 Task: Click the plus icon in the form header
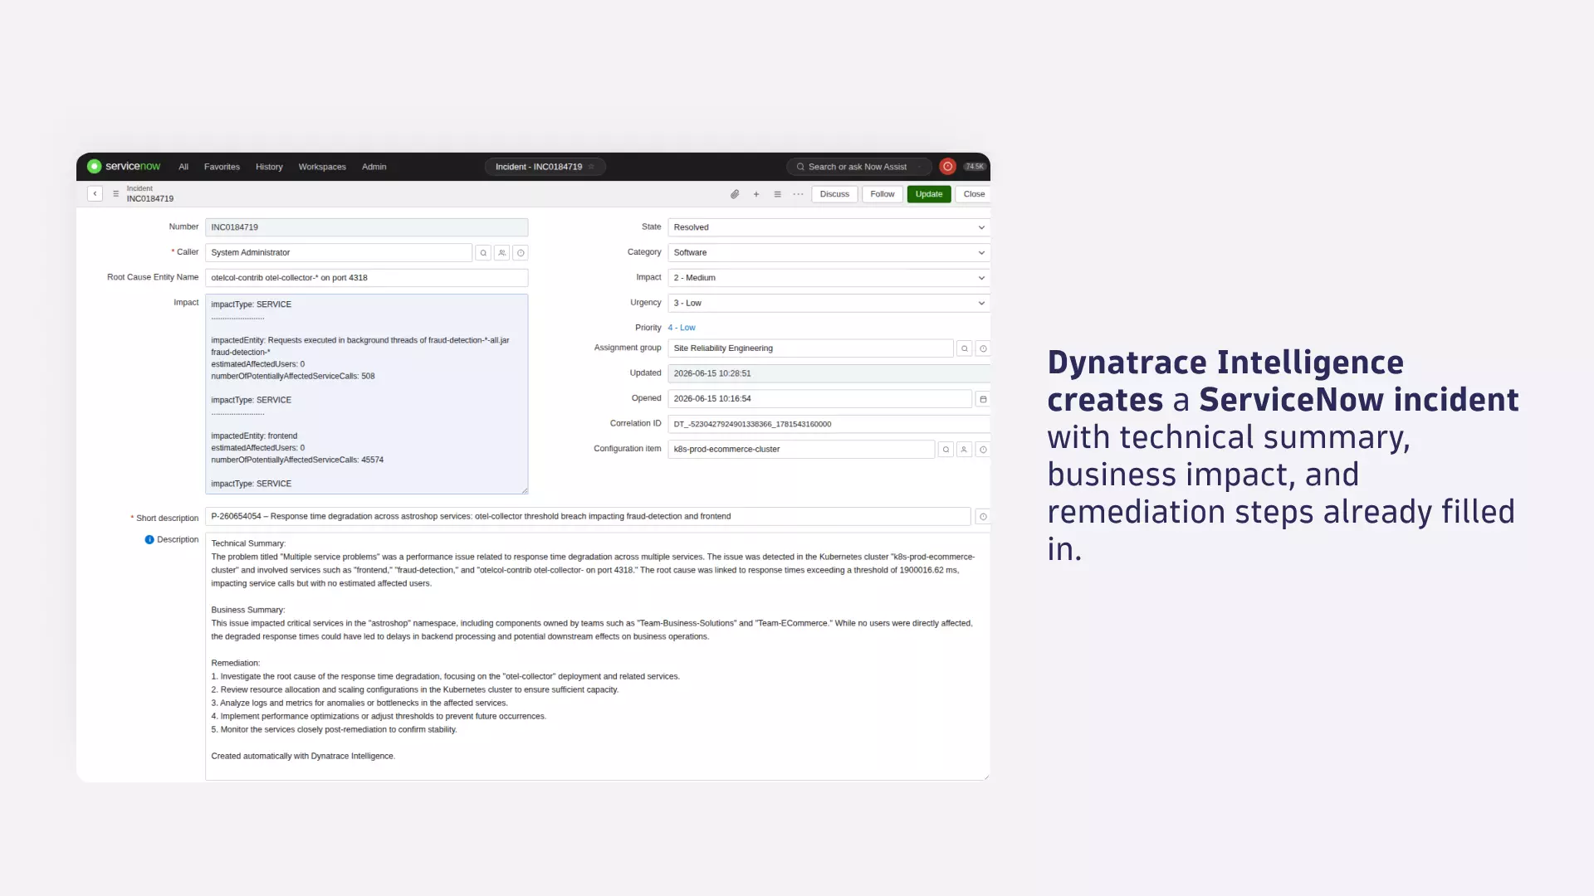[756, 194]
